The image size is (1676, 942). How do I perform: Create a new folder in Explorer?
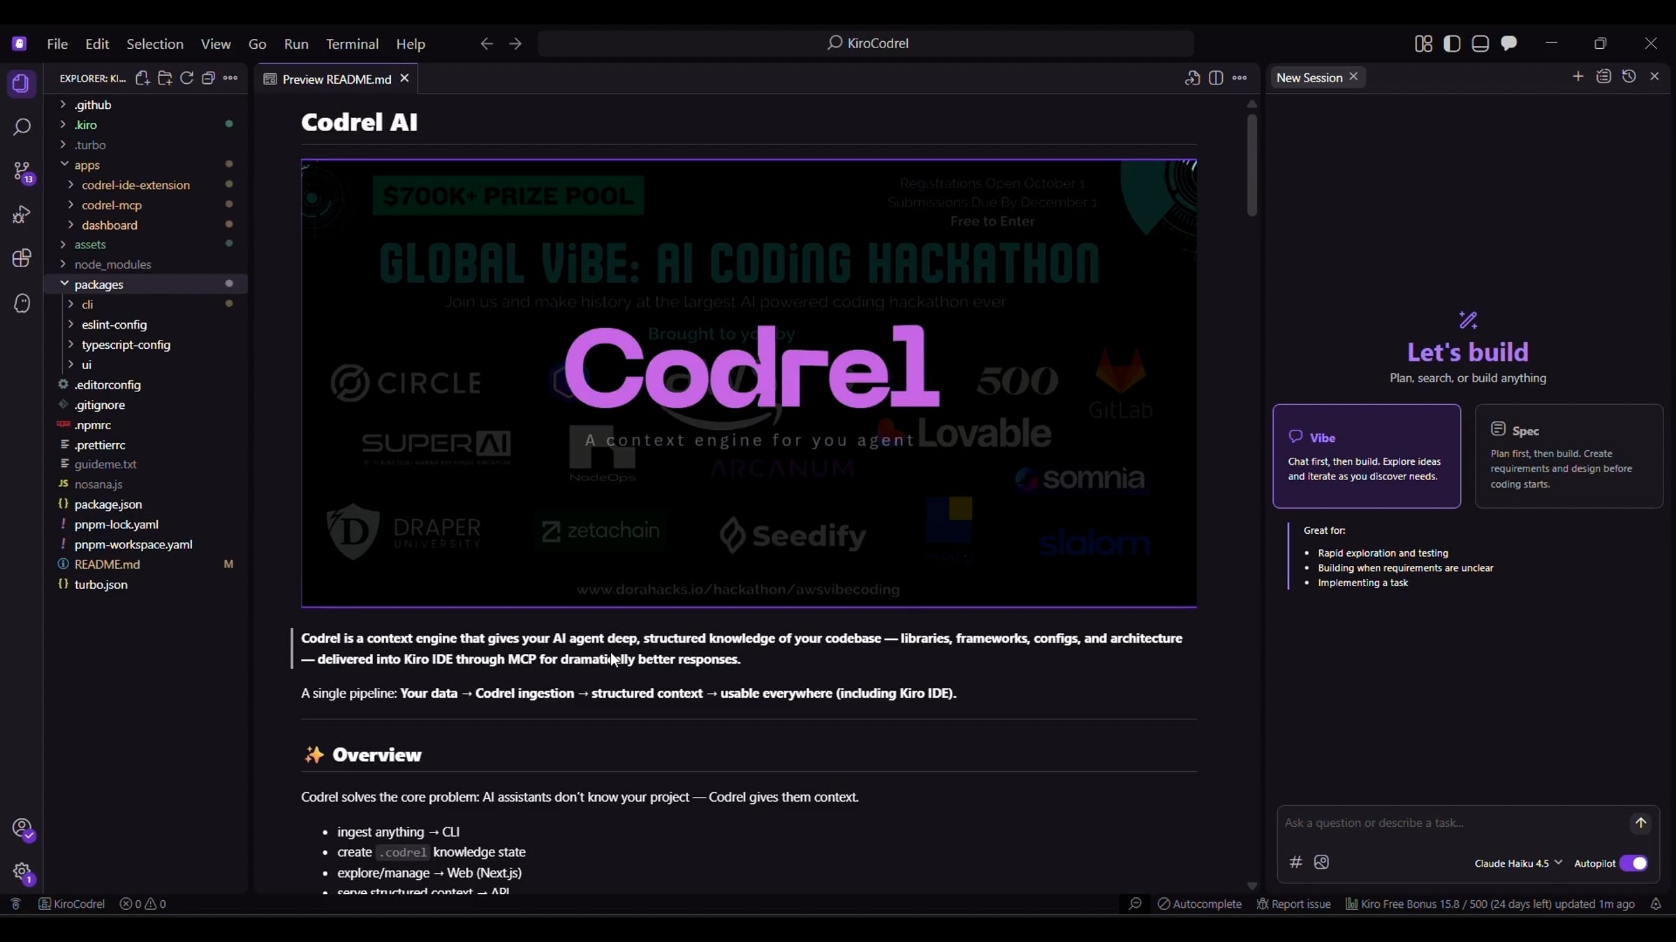click(x=165, y=78)
